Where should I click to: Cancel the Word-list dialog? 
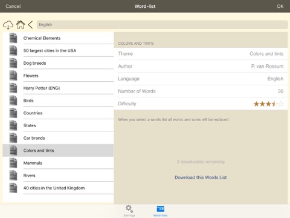pyautogui.click(x=13, y=6)
